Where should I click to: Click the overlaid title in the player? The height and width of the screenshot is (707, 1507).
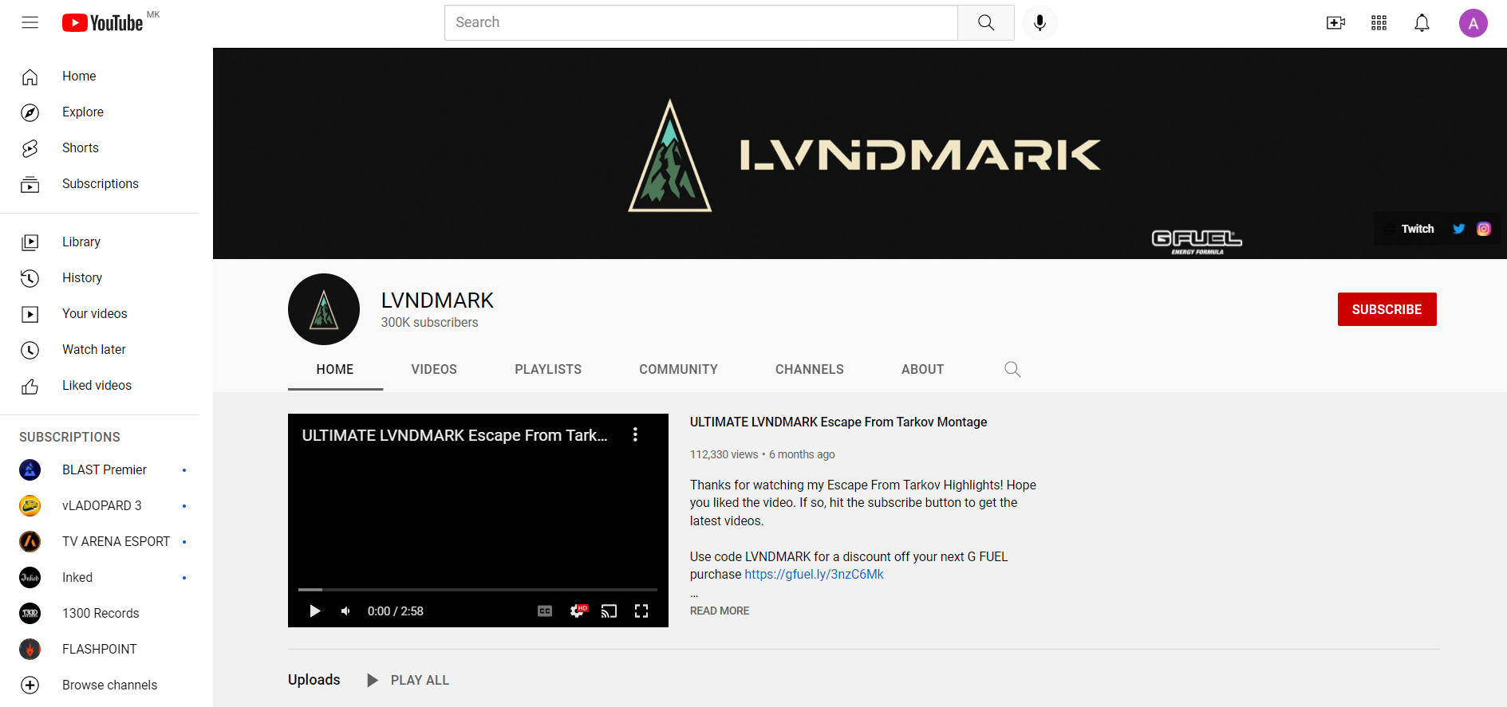click(455, 435)
